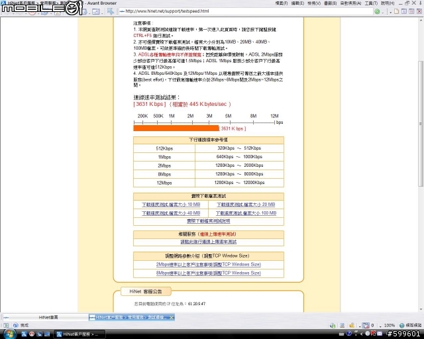The image size is (424, 339).
Task: Click the red round quick-launch icon on taskbar
Action: (x=31, y=334)
